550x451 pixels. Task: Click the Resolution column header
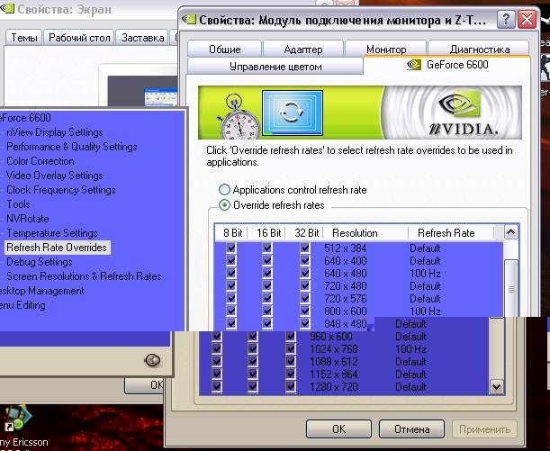(x=365, y=233)
